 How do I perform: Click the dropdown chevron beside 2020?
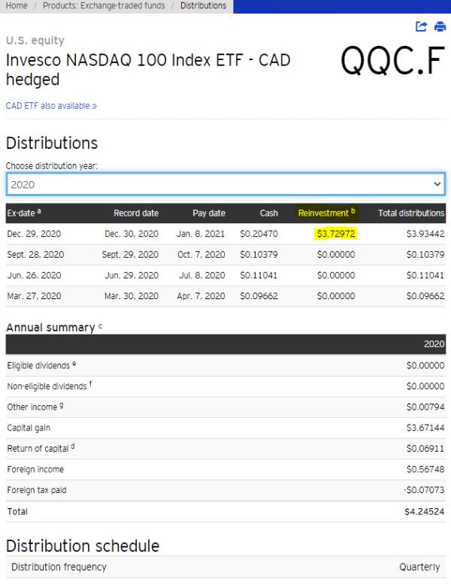point(437,184)
